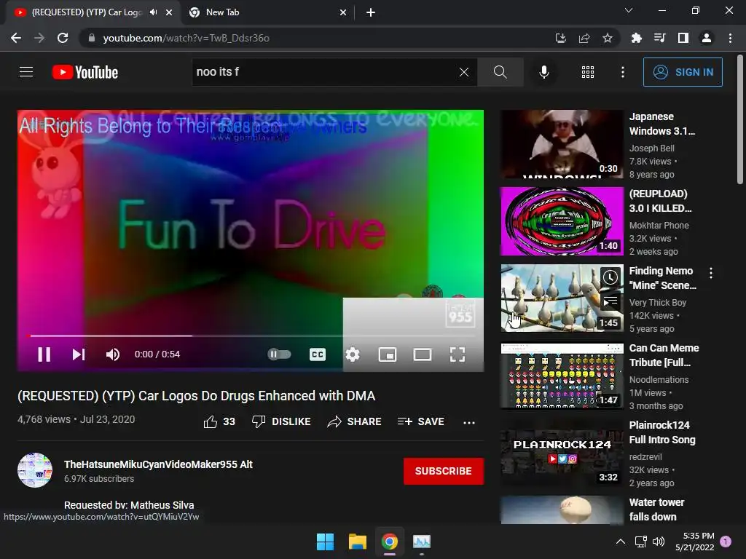Toggle closed captions CC

click(318, 354)
